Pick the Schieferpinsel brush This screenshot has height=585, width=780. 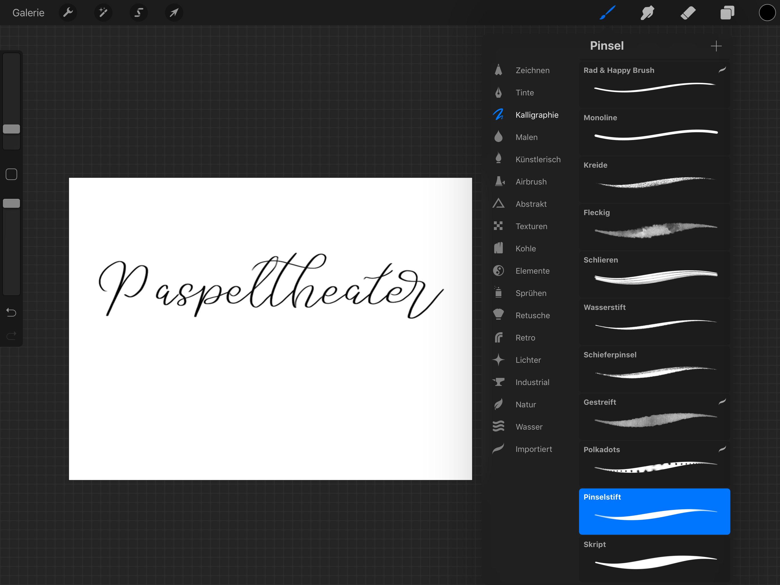654,369
